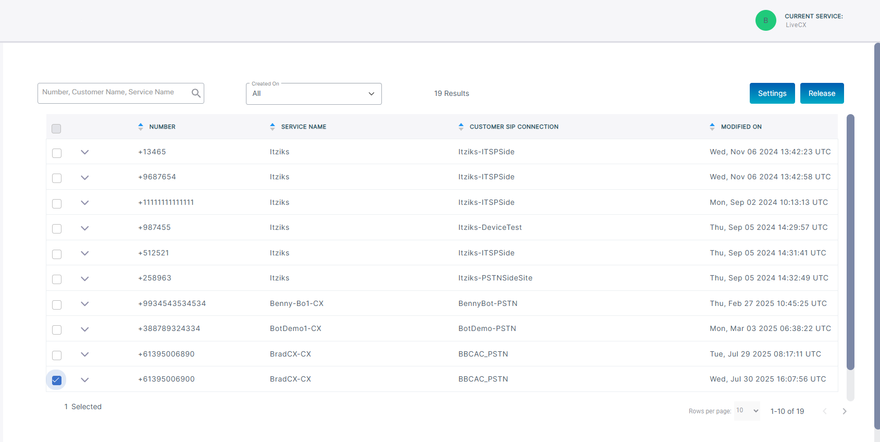Expand row details for +388789324334
880x442 pixels.
[x=85, y=329]
